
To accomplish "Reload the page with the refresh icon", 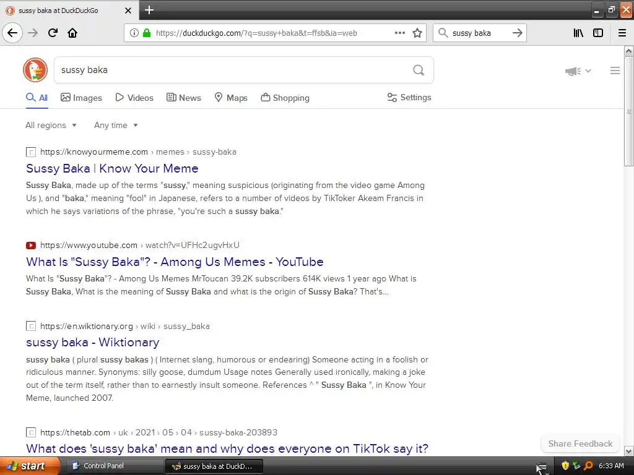I will coord(53,33).
